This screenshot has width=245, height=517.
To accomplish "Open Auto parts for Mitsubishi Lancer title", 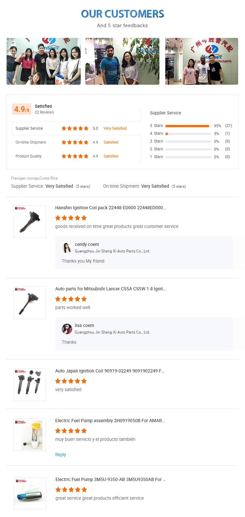I will (x=110, y=289).
